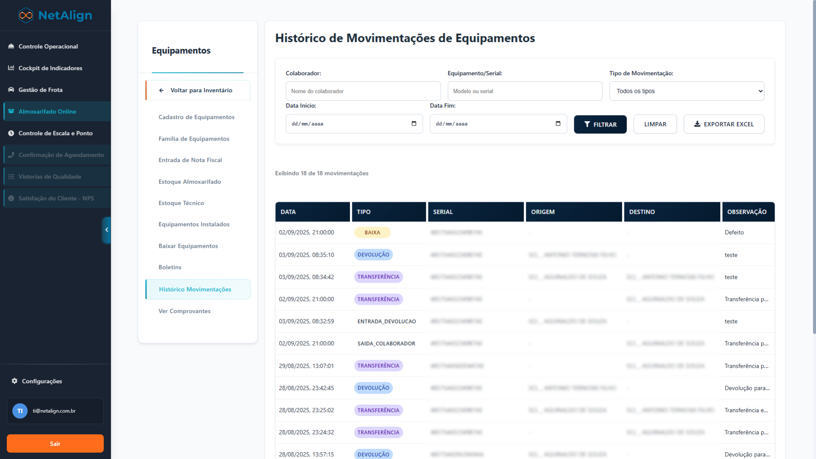Click the Controle Operacional sidebar icon
816x459 pixels.
pos(11,46)
